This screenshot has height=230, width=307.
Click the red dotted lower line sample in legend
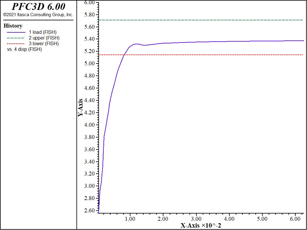[16, 44]
